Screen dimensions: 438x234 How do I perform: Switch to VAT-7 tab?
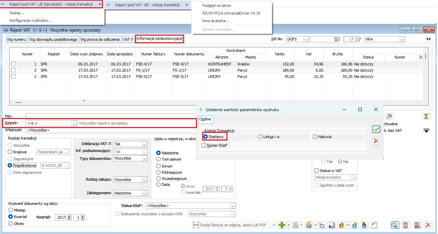pos(128,39)
